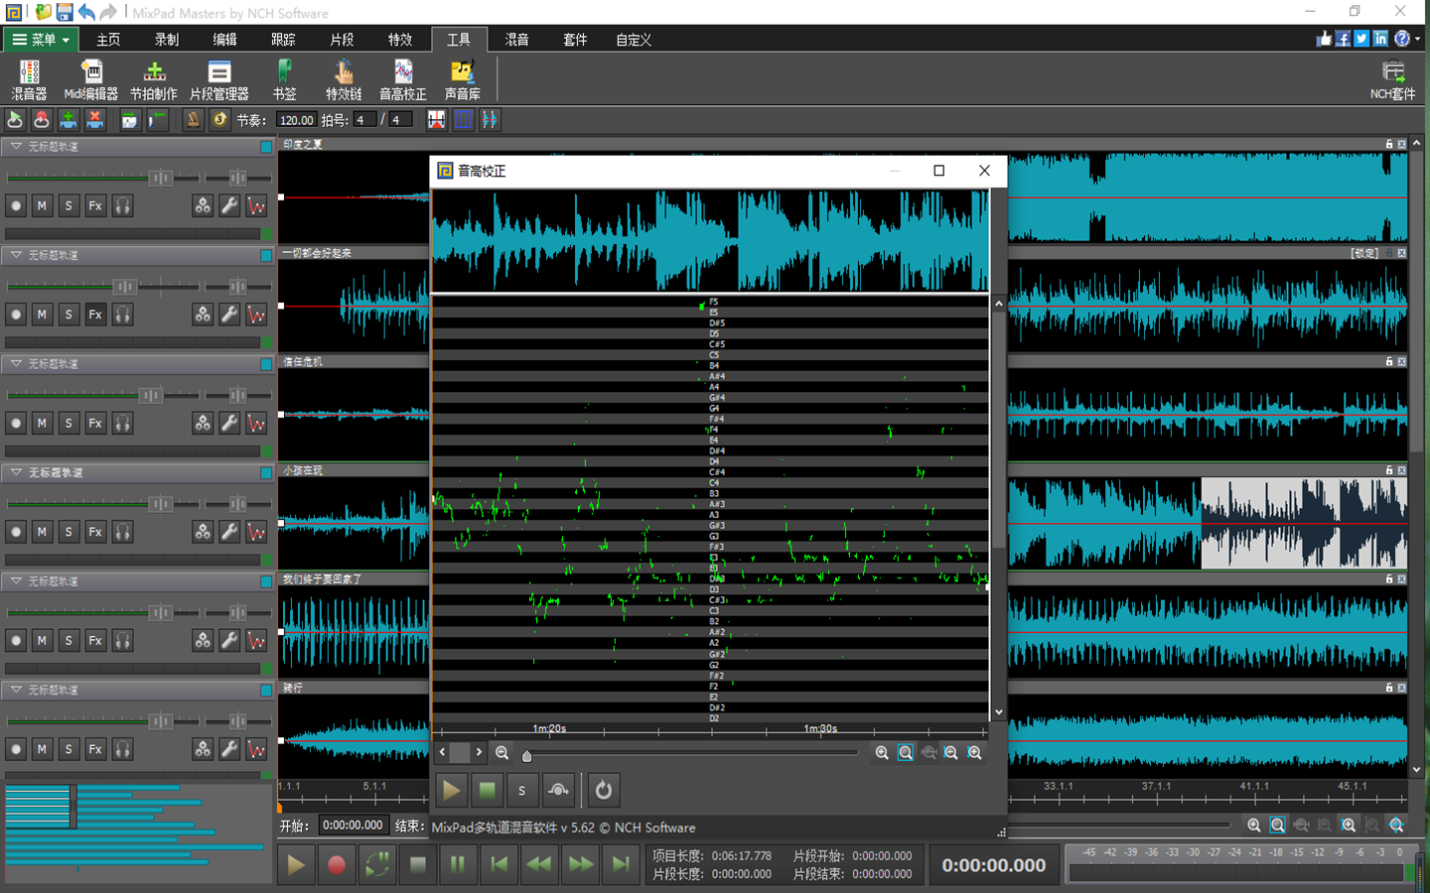Click the zoom slider handle in 音高校正 window
The width and height of the screenshot is (1430, 893).
pyautogui.click(x=526, y=756)
